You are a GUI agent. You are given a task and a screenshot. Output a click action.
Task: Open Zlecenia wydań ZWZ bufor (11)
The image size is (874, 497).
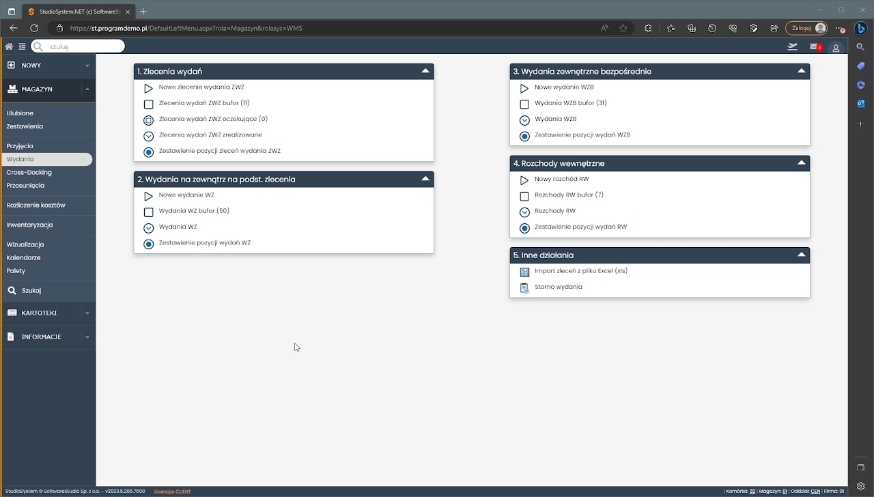pos(203,103)
